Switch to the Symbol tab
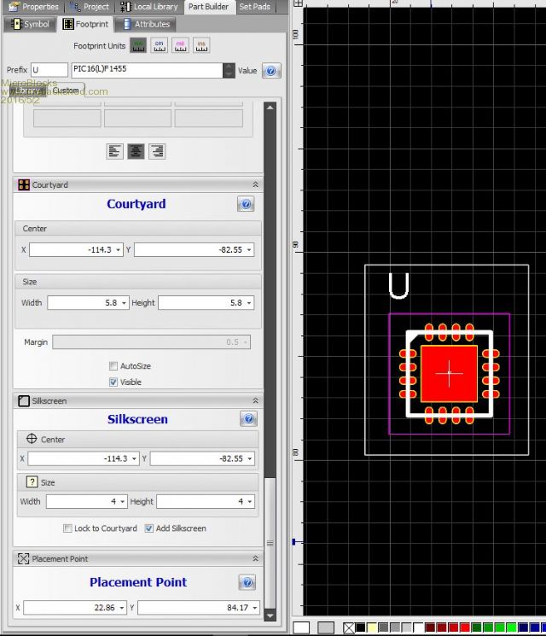This screenshot has width=546, height=636. click(x=29, y=24)
